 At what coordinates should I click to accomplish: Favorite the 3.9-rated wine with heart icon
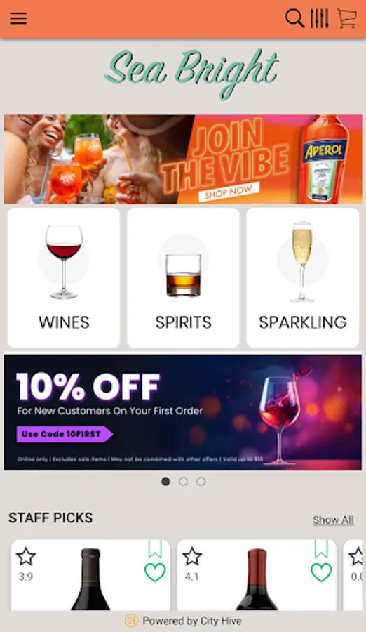[x=155, y=572]
